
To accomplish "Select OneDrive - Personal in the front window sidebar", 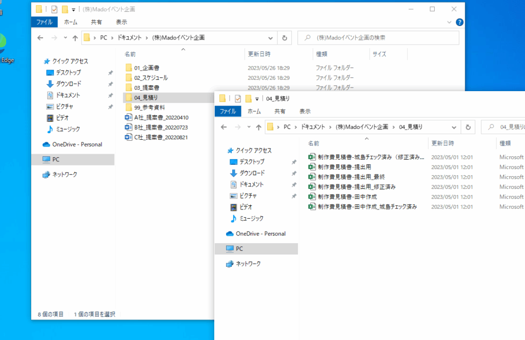I will click(x=260, y=233).
